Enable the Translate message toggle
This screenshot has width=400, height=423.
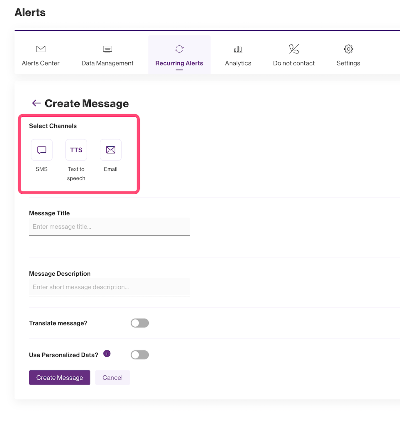point(140,323)
